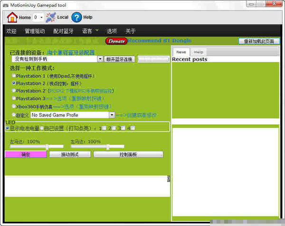Screen dimensions: 285x226
Task: Select the 自定义 custom profile radio button
Action: [x=14, y=115]
